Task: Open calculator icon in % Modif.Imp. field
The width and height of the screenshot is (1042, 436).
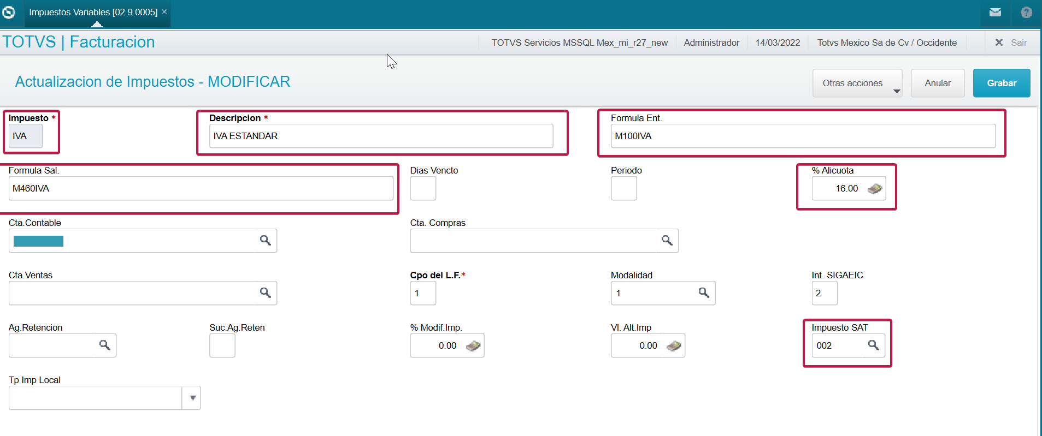Action: tap(473, 346)
